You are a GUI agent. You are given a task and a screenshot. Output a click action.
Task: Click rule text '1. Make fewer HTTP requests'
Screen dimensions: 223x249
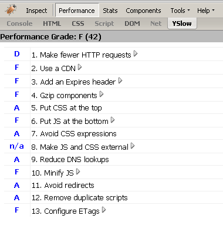tap(81, 55)
